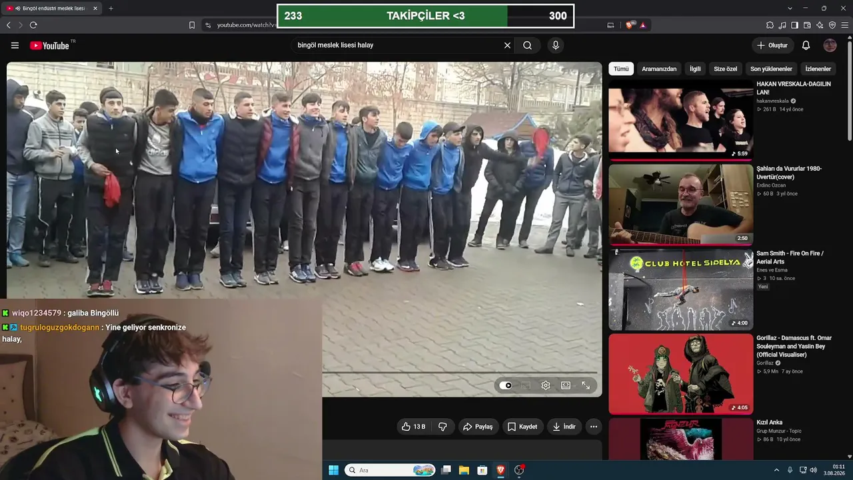Open the player settings gear

(x=546, y=385)
